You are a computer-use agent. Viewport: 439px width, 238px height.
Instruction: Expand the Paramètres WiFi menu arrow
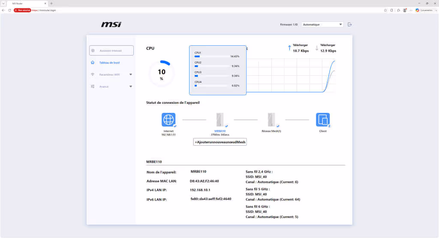(x=130, y=74)
